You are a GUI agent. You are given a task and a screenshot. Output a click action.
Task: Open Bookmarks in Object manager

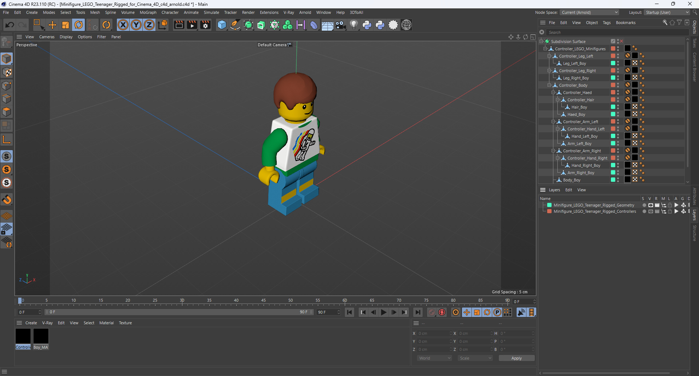625,23
